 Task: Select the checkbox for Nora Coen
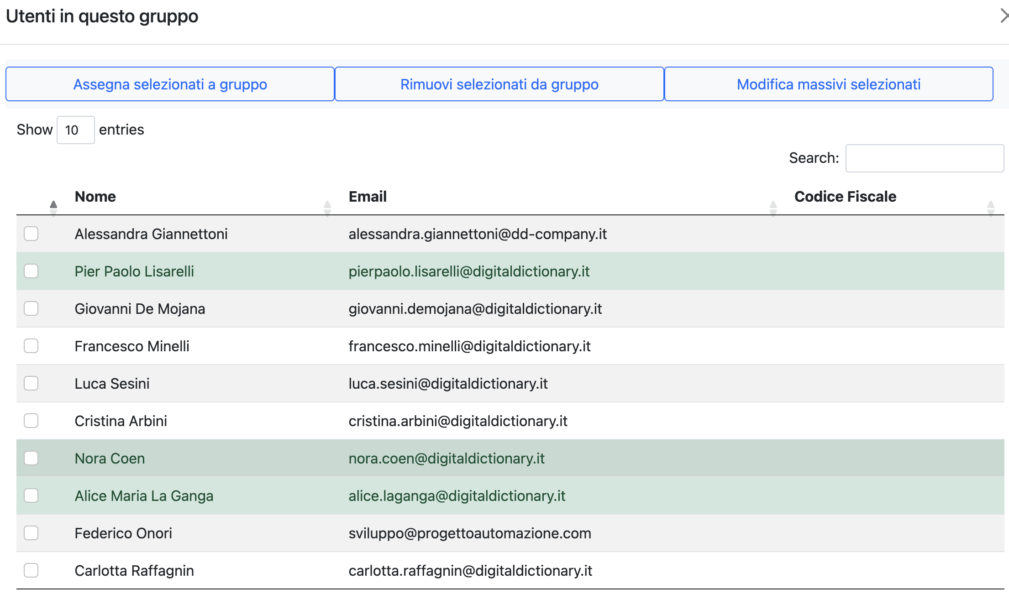tap(31, 458)
